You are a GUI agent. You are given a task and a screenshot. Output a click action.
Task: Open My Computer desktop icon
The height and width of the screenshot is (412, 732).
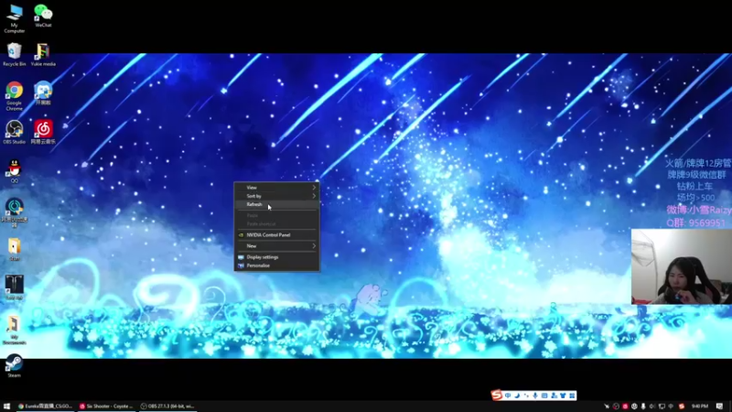(14, 18)
